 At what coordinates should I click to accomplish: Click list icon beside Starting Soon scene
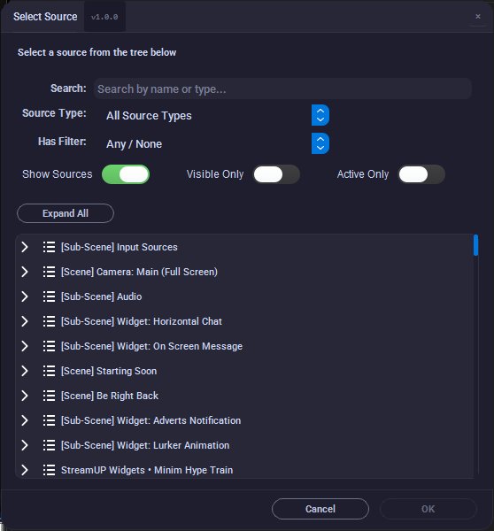(49, 371)
